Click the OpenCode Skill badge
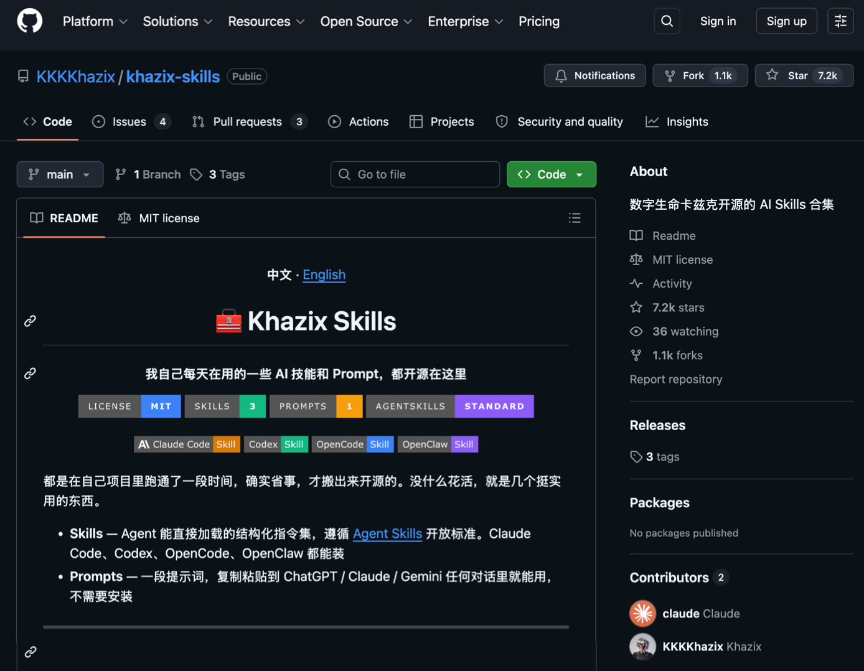This screenshot has height=671, width=864. pyautogui.click(x=353, y=444)
